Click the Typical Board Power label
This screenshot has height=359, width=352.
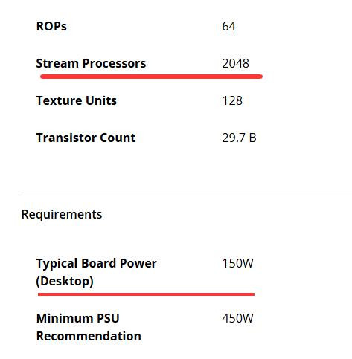(x=97, y=263)
